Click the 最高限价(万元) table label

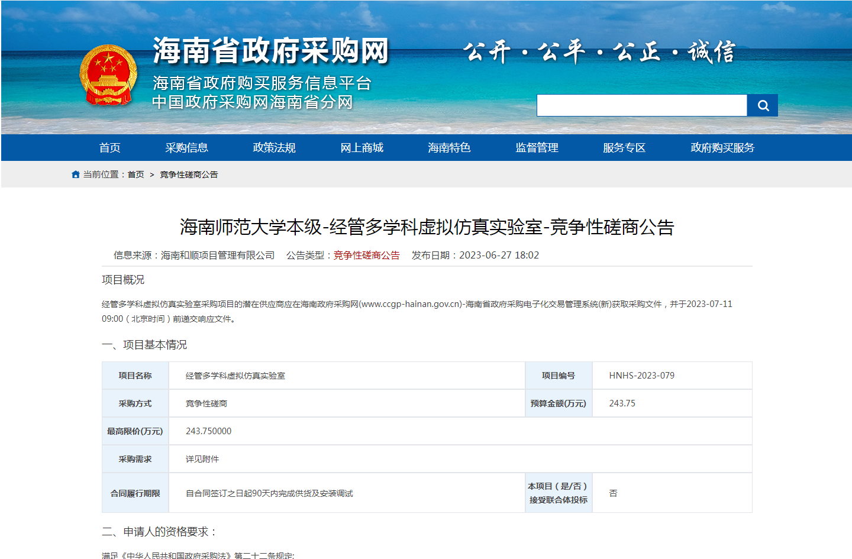coord(135,431)
